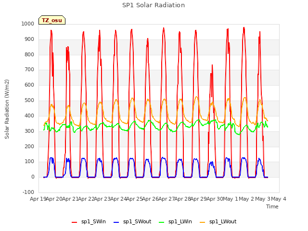Click the 400 y-axis tick label

tap(29, 115)
